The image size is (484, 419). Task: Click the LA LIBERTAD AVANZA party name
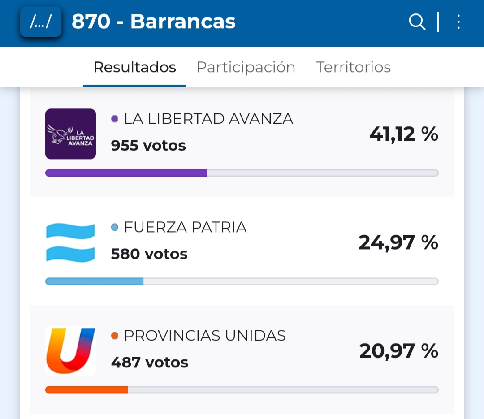coord(208,119)
